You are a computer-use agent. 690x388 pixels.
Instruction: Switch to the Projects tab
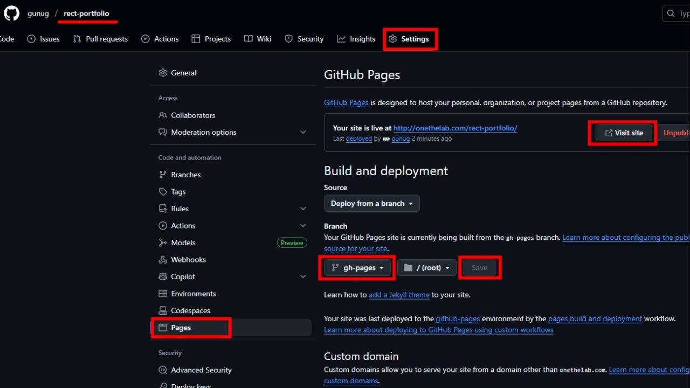point(211,39)
